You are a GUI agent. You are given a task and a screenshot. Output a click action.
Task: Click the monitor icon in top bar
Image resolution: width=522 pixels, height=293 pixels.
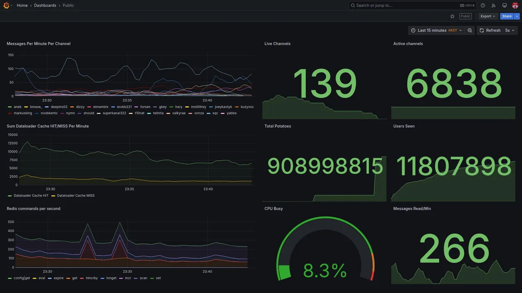(x=504, y=5)
